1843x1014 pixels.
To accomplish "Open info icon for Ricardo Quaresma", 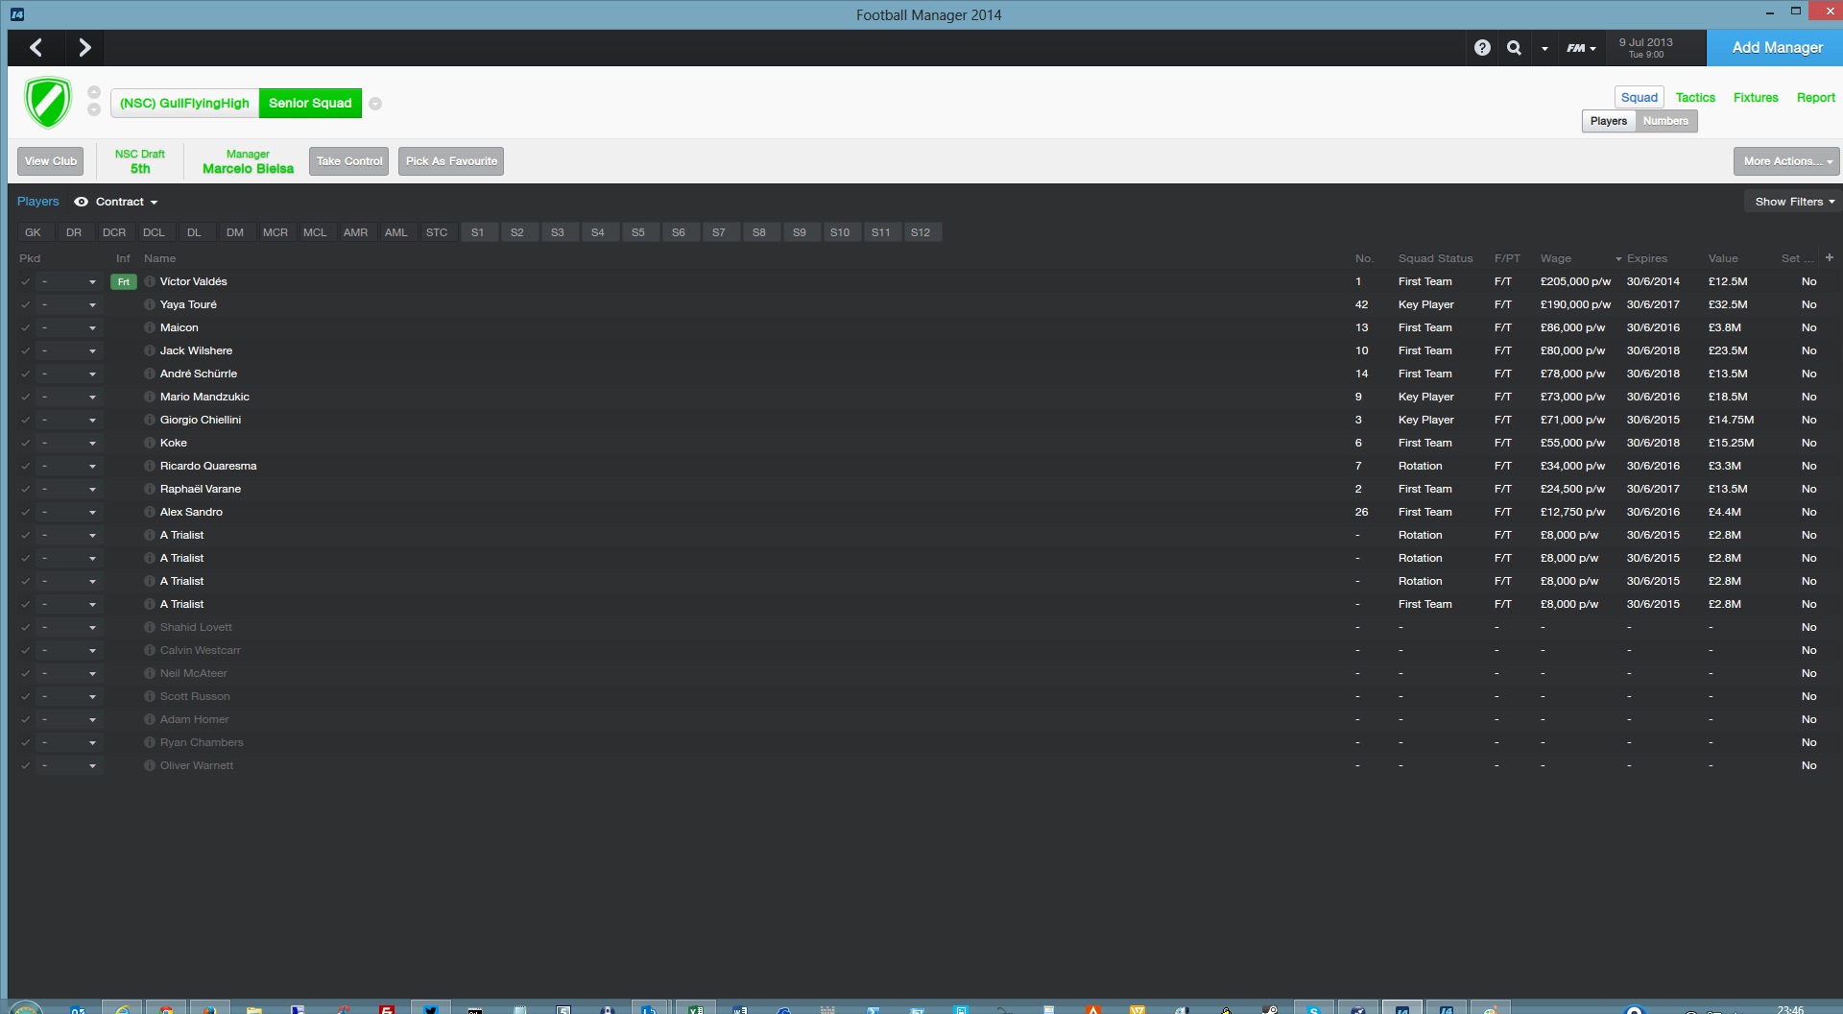I will tap(150, 466).
